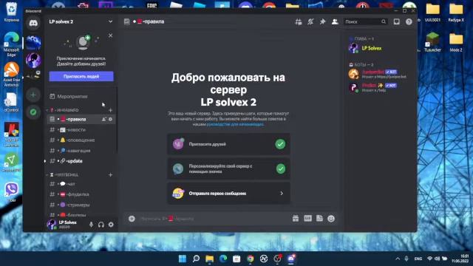Select the -чат channel
The height and width of the screenshot is (266, 473).
81,184
